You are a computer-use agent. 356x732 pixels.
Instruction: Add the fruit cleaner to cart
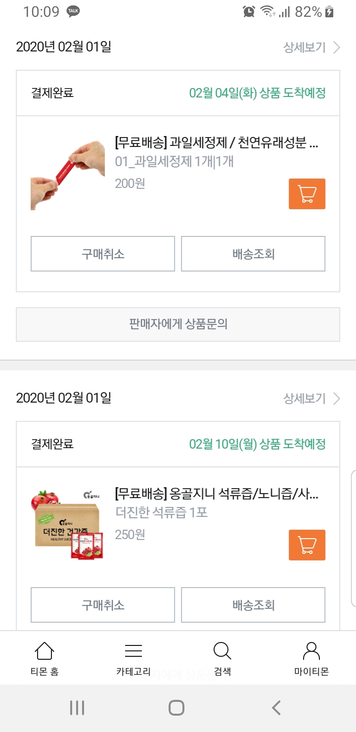coord(307,194)
